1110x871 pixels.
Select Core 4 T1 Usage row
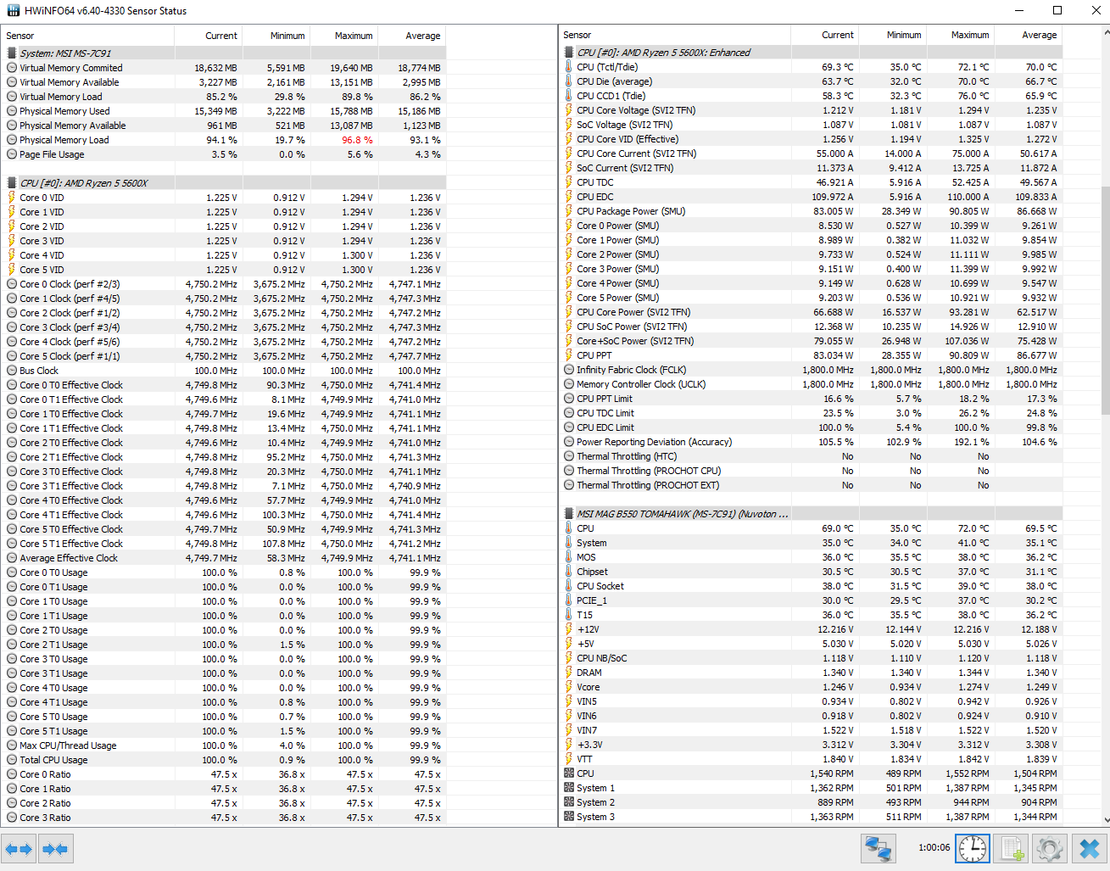point(224,702)
